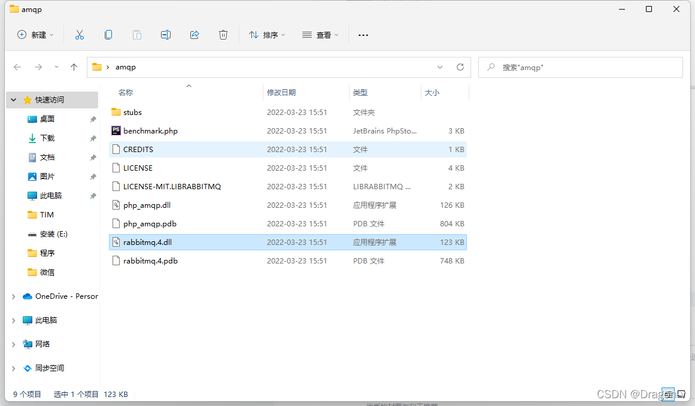Open the three-dots more options menu

[x=363, y=35]
